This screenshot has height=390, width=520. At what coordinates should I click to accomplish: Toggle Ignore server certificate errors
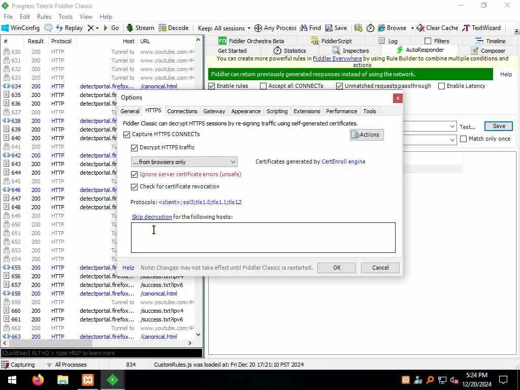click(x=134, y=175)
